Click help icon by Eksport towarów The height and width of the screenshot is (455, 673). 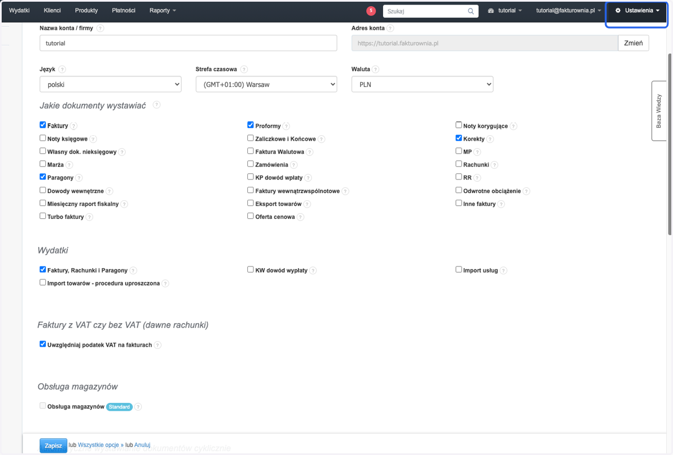point(307,204)
